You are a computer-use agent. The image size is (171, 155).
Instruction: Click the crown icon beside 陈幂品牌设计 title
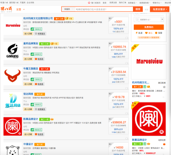pos(52,119)
